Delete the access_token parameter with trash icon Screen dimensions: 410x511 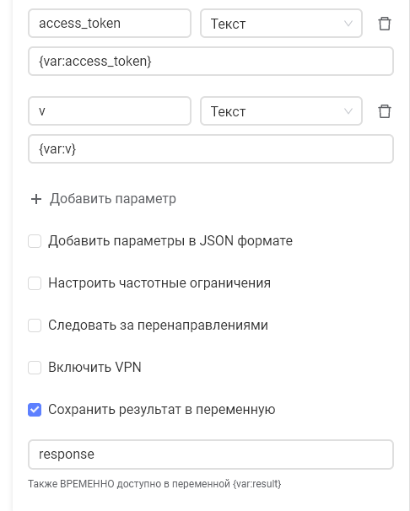[384, 24]
